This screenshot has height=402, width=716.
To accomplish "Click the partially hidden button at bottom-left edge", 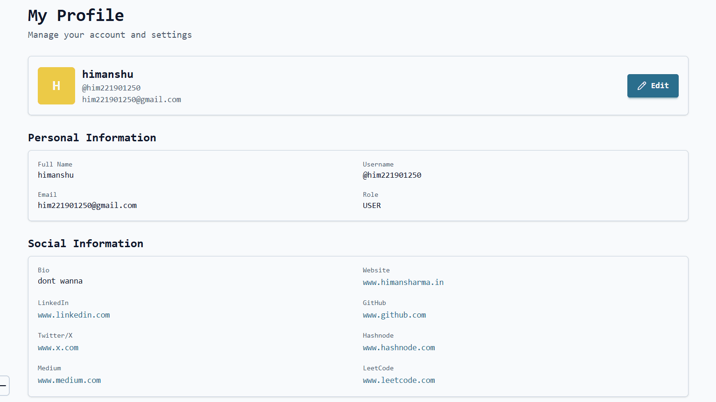I will (x=4, y=386).
